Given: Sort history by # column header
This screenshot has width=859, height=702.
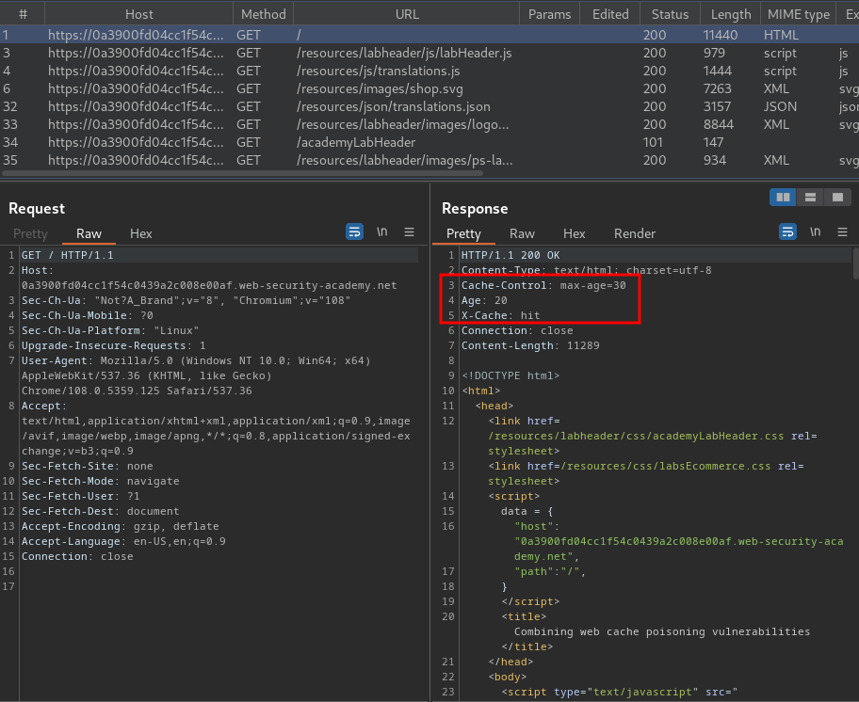Looking at the screenshot, I should click(23, 14).
